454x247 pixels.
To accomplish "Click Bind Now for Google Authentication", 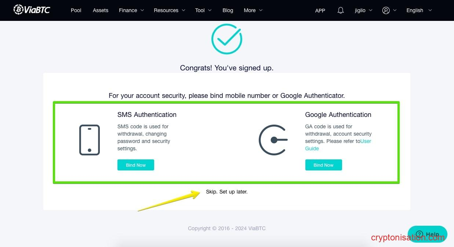I will tap(323, 165).
